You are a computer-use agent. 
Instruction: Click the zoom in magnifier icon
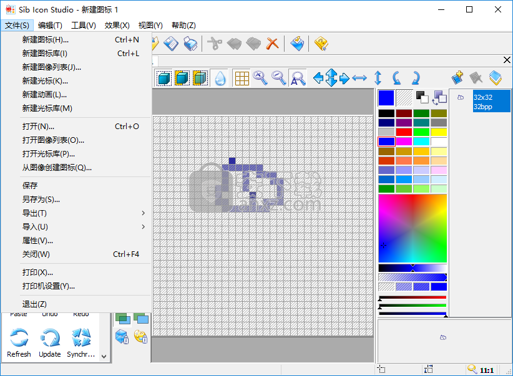coord(260,78)
